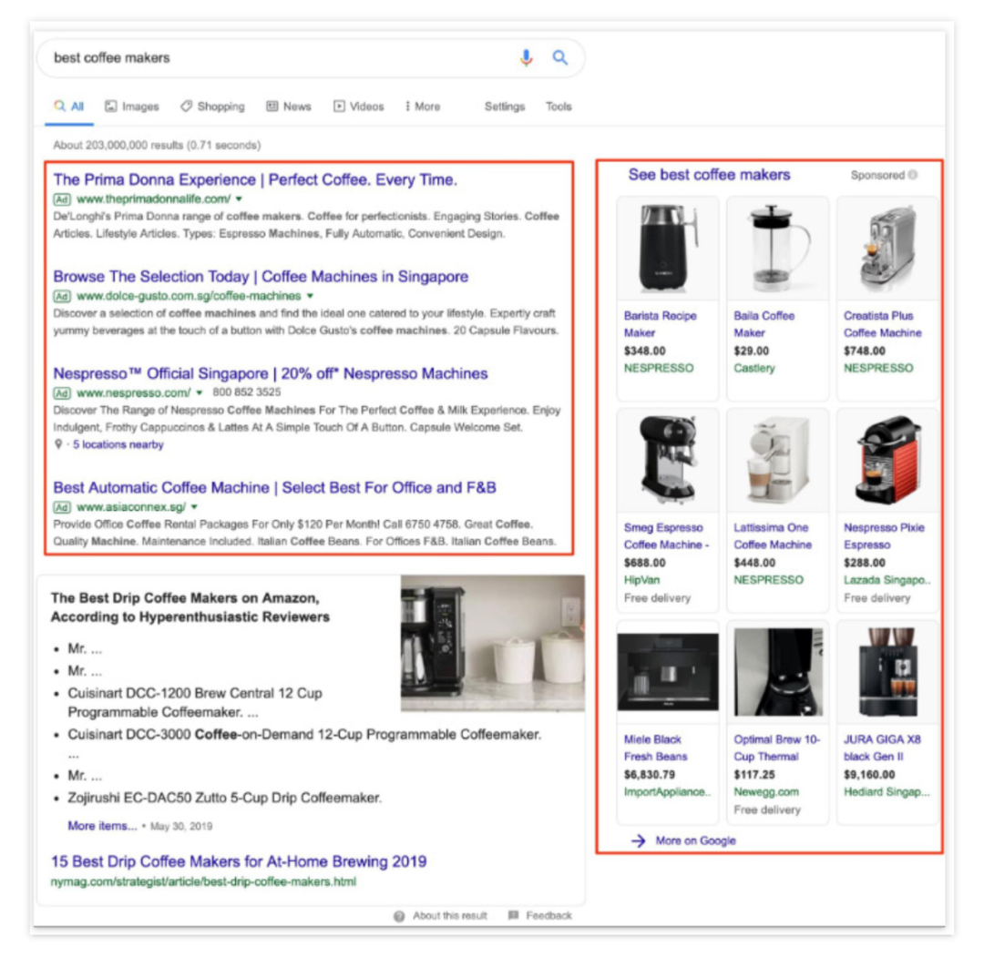
Task: Open the JURA GIGA X8 black Gen II title
Action: pyautogui.click(x=882, y=748)
